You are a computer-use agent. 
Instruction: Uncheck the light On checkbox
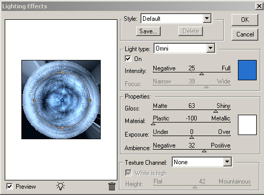tap(128, 58)
